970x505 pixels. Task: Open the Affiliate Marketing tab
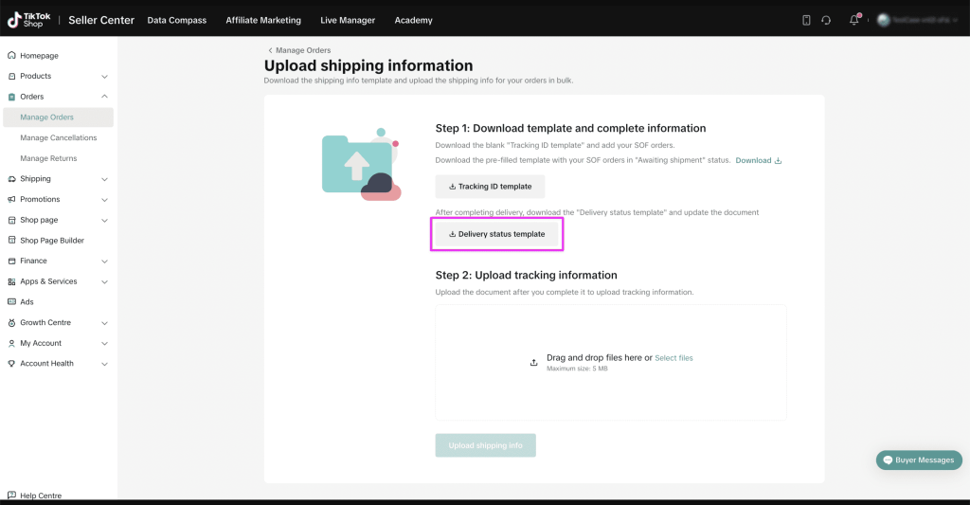pyautogui.click(x=263, y=20)
